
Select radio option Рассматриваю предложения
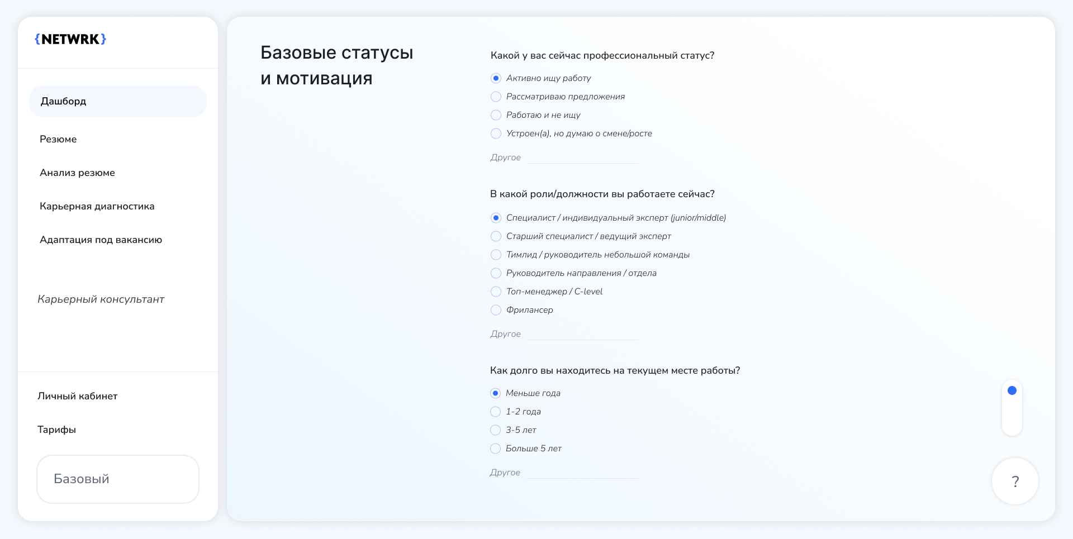coord(496,97)
